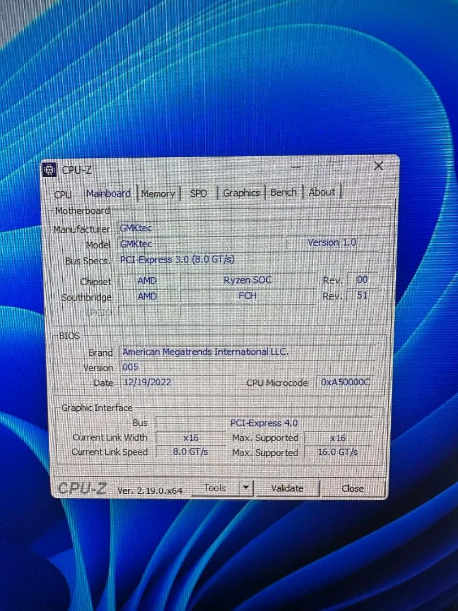Close CPU-Z with the X button

(378, 166)
